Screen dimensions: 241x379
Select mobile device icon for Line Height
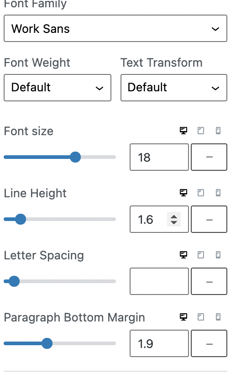218,193
